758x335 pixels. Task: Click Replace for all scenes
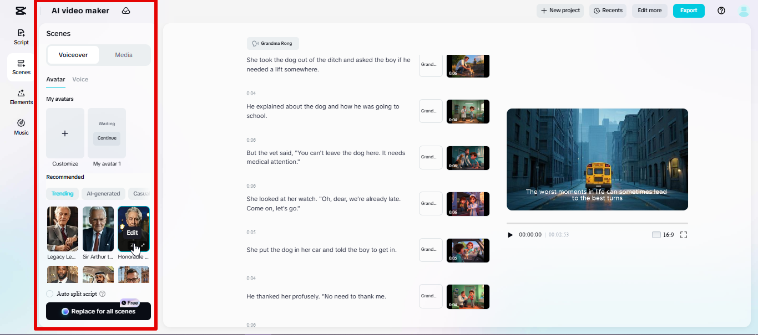pyautogui.click(x=98, y=311)
